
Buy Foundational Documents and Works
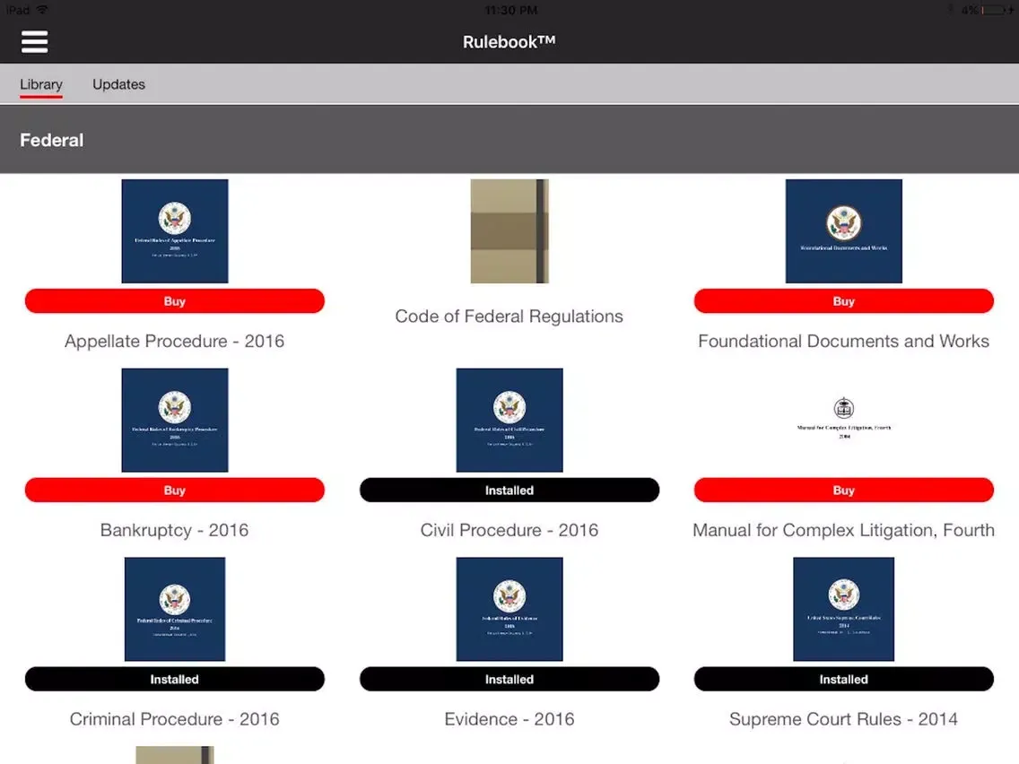point(843,300)
